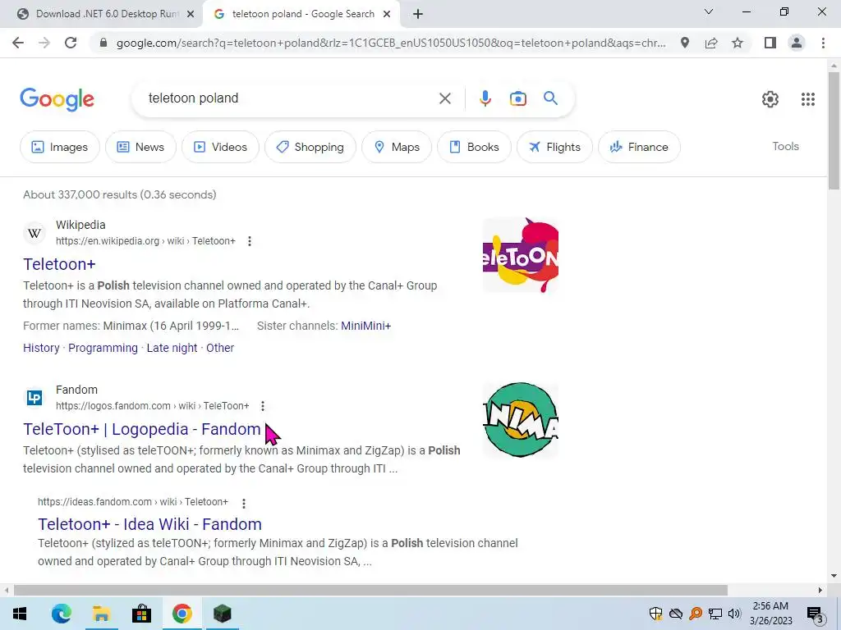
Task: Open a new browser tab
Action: 418,14
